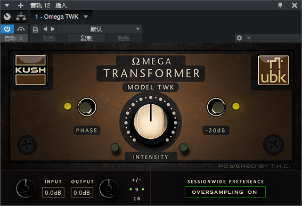
Task: Expand the dropdown arrow beside the gear
Action: pyautogui.click(x=249, y=38)
